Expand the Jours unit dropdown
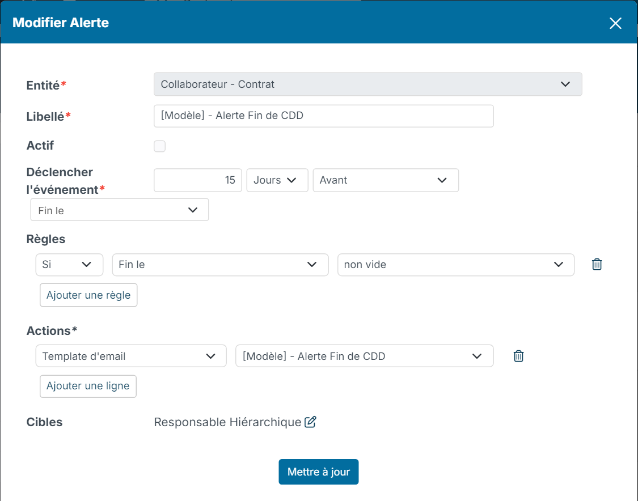Screen dimensions: 638x501 click(277, 180)
